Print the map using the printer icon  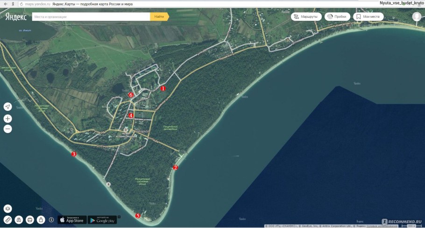[x=30, y=220]
